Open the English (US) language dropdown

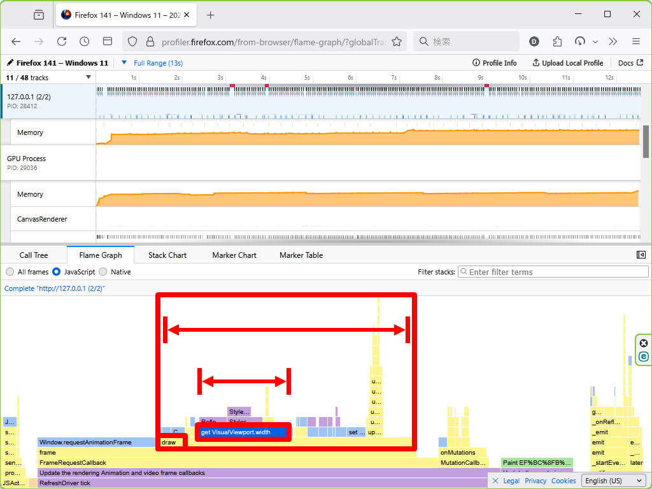pyautogui.click(x=613, y=481)
